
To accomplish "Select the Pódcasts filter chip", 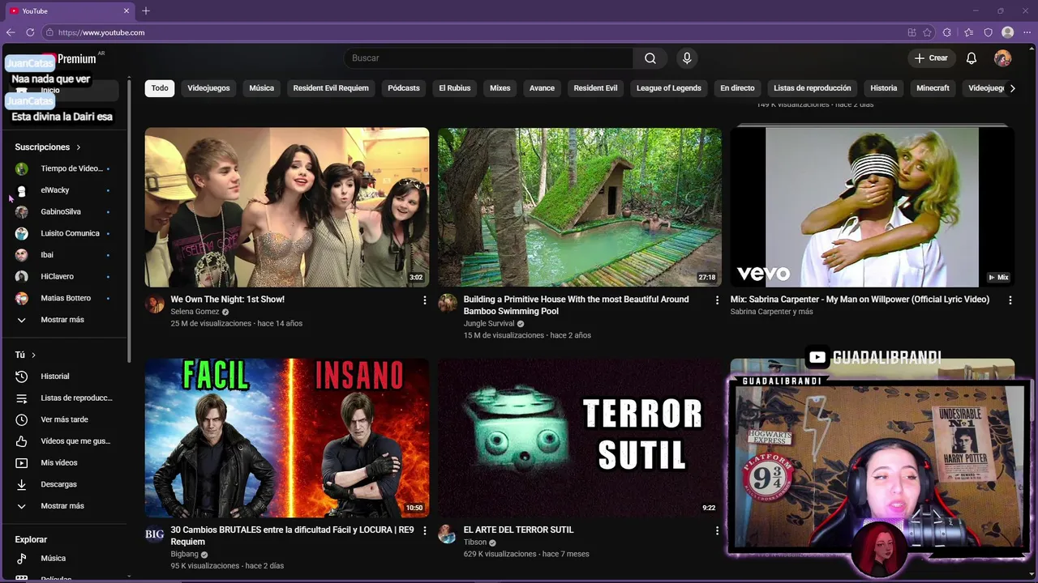I will [x=404, y=88].
